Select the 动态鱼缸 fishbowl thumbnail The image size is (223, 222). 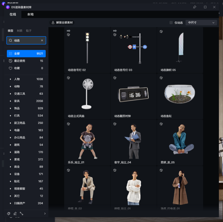[x=180, y=93]
